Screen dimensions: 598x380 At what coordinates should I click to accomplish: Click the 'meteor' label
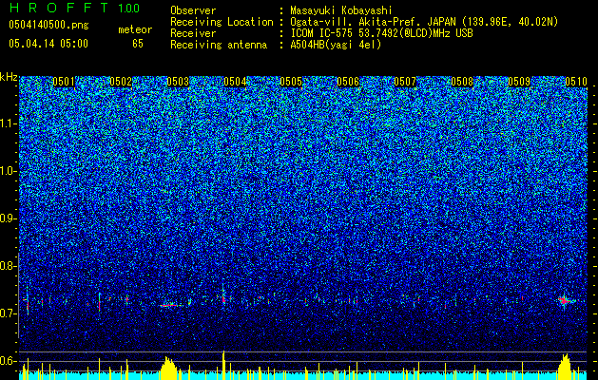click(135, 29)
